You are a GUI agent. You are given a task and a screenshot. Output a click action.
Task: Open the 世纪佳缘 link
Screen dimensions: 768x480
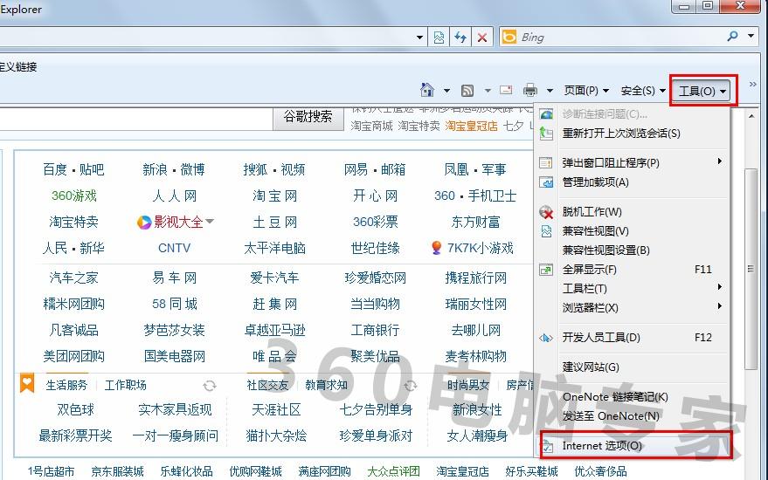point(375,248)
